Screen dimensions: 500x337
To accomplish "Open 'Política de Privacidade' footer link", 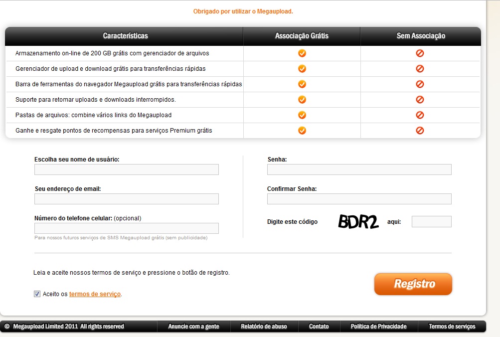I will coord(378,327).
